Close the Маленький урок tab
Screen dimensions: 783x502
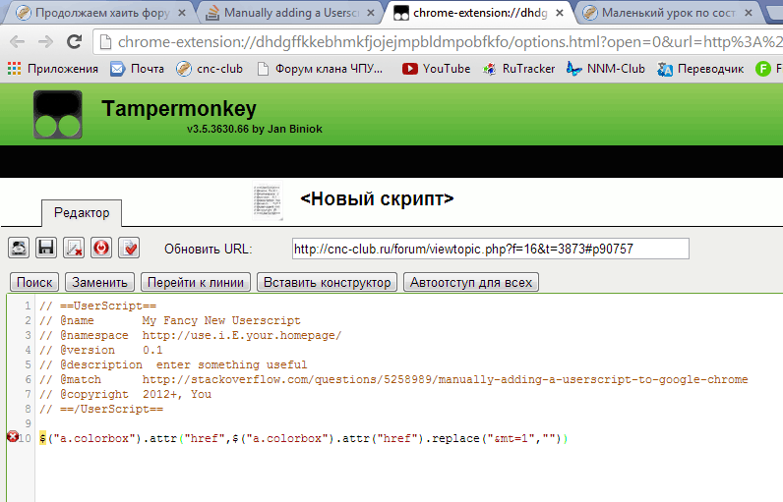click(x=749, y=13)
